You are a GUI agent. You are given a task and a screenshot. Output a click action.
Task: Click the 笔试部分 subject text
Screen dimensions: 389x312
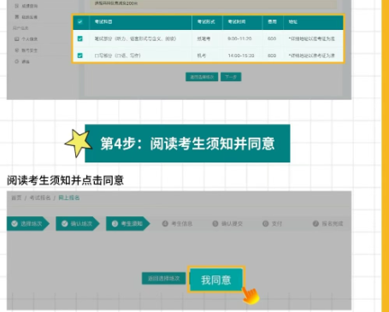135,38
